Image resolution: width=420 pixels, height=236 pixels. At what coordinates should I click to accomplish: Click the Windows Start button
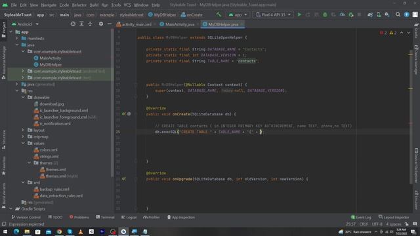5,231
